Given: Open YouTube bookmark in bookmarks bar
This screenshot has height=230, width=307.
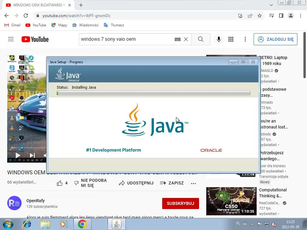Looking at the screenshot, I should coord(36,25).
